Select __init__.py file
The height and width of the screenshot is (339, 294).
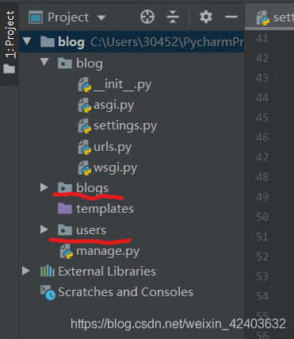pos(132,84)
